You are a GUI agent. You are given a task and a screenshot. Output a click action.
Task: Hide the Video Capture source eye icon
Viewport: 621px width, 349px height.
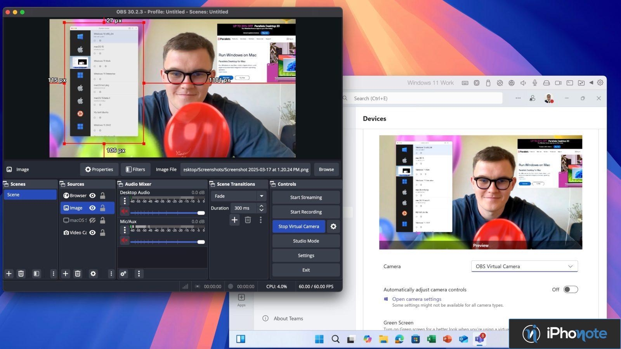(92, 233)
